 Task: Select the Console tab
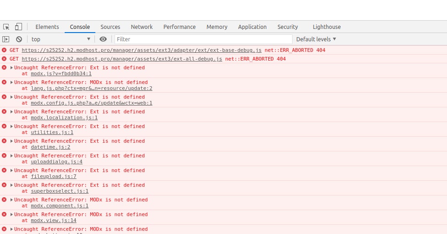pyautogui.click(x=80, y=27)
